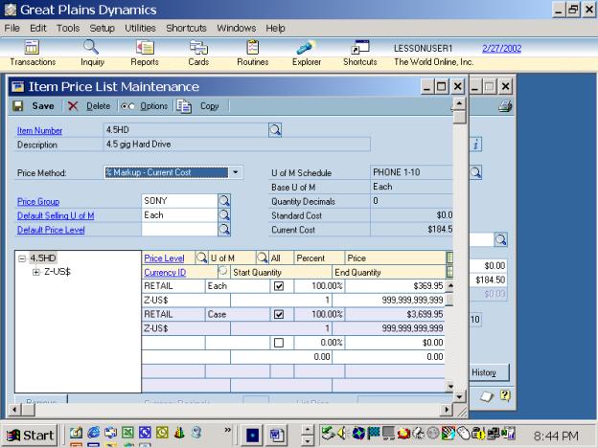Image resolution: width=598 pixels, height=448 pixels.
Task: Open the Transactions toolbar palette
Action: 33,54
